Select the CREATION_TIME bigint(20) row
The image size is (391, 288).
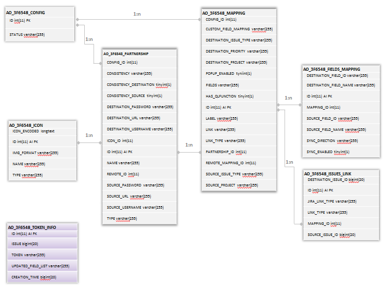coord(34,277)
